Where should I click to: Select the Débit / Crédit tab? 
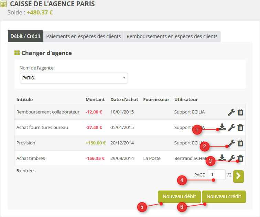[25, 36]
